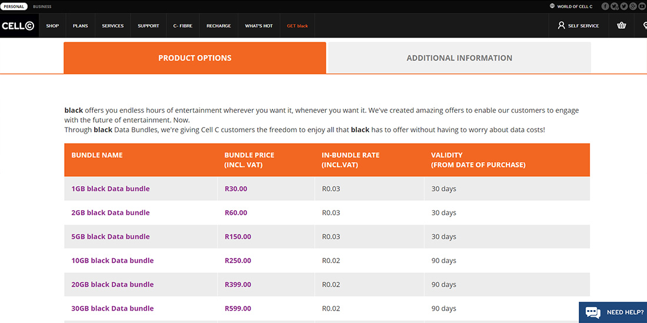
Task: Click the store locator pin icon
Action: point(645,25)
